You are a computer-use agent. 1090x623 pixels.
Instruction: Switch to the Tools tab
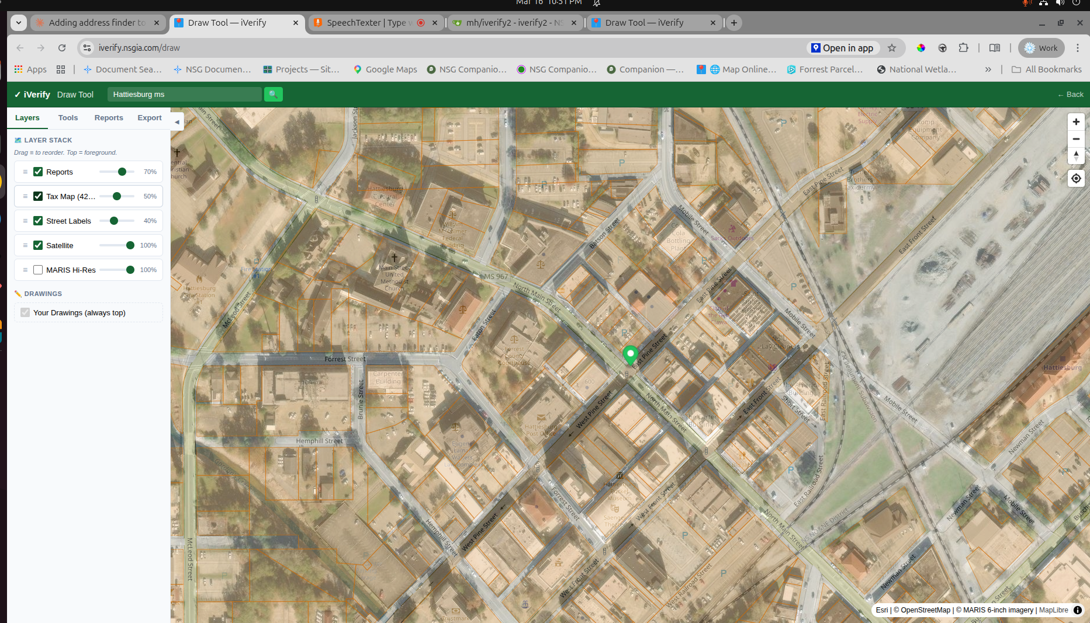coord(68,117)
